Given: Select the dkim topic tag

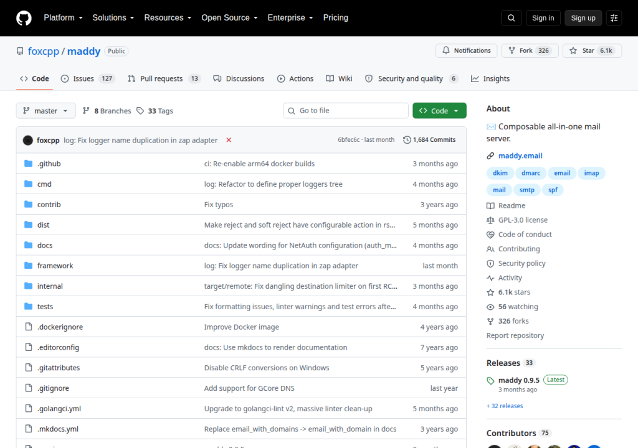Looking at the screenshot, I should click(x=500, y=173).
